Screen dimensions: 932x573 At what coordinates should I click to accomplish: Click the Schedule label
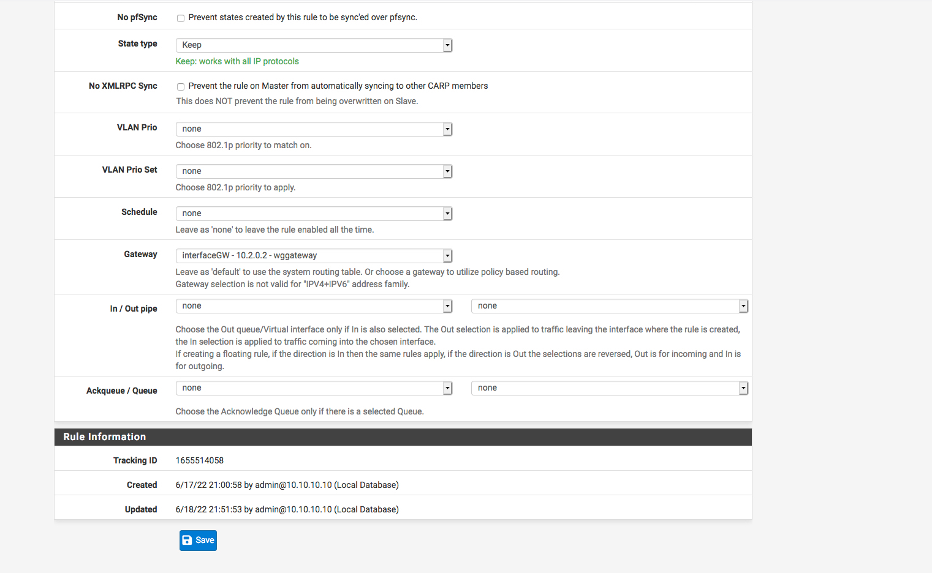(139, 212)
